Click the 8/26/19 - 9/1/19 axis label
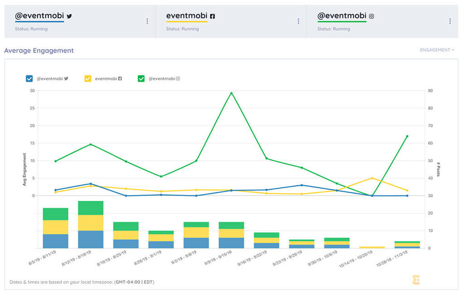464x302 pixels. [x=148, y=258]
